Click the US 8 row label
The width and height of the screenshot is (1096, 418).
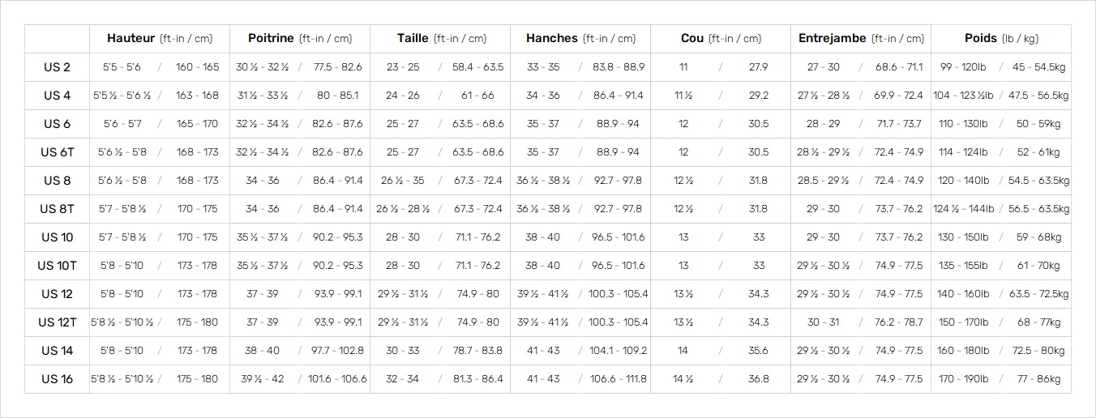pos(57,181)
